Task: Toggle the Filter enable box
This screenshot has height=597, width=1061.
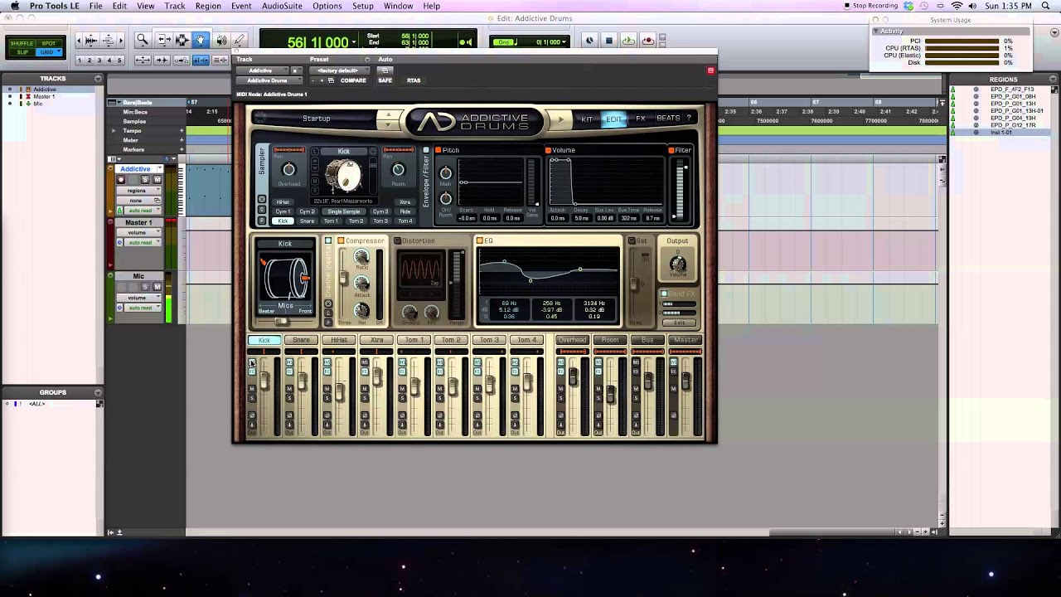Action: 671,151
